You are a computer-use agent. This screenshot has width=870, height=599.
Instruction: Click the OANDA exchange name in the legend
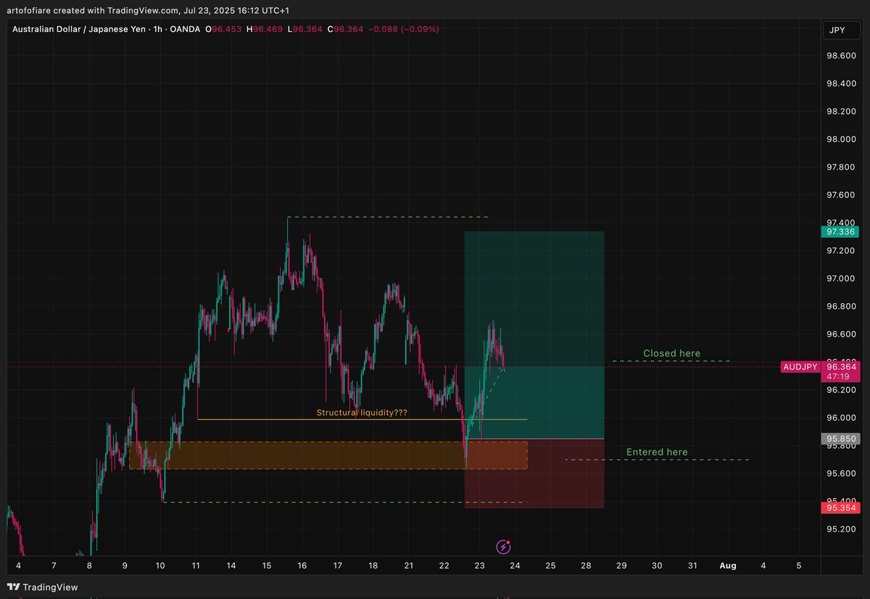pos(184,30)
